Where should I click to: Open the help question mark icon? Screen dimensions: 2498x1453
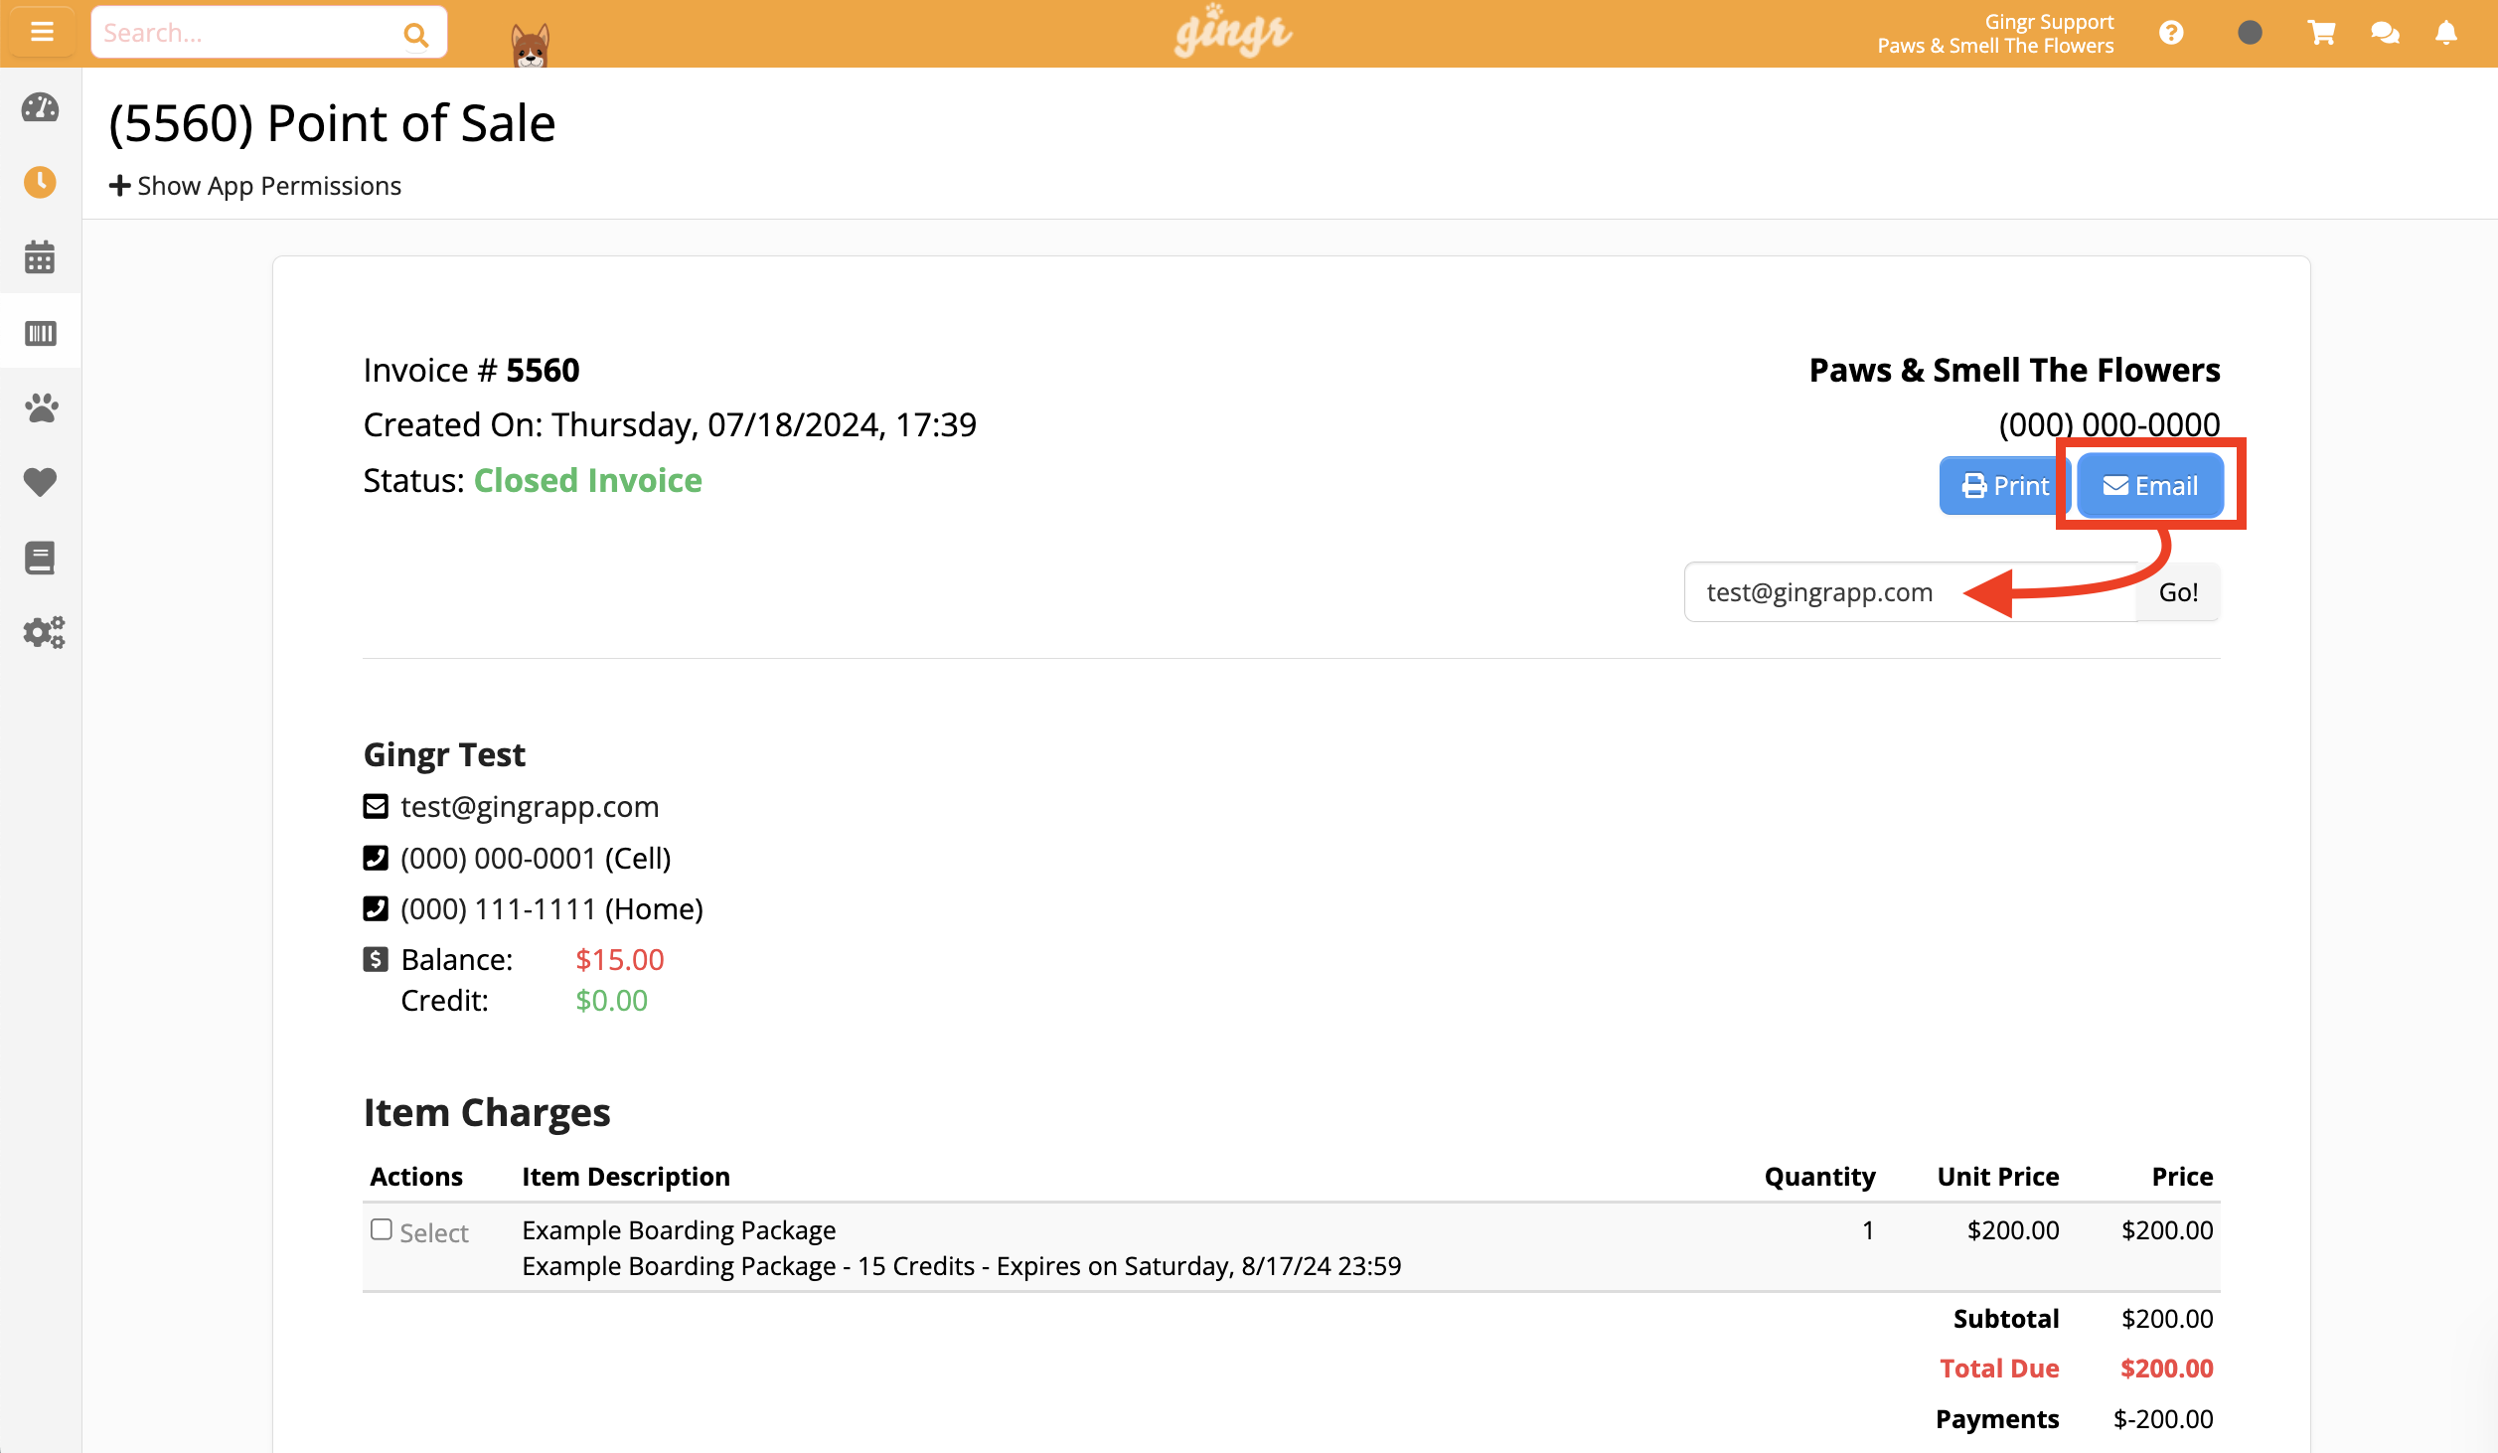2171,33
